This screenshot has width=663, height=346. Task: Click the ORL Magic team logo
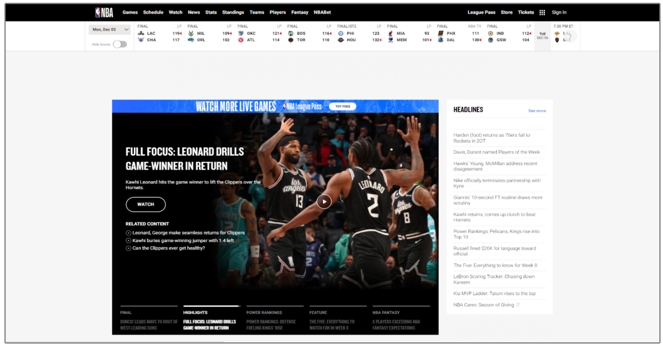point(191,40)
